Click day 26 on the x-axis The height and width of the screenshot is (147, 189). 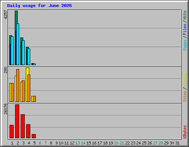pos(150,143)
